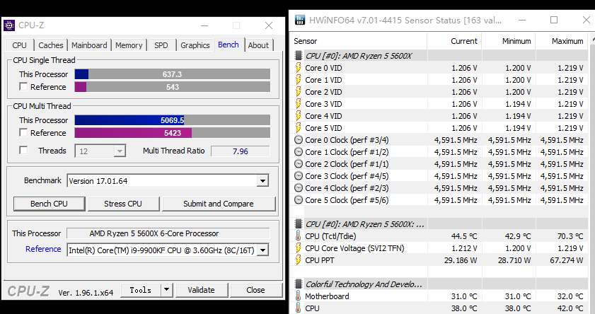Screen dimensions: 595x314
Task: Select the Colorful Technology And Develo... group row
Action: pyautogui.click(x=439, y=284)
